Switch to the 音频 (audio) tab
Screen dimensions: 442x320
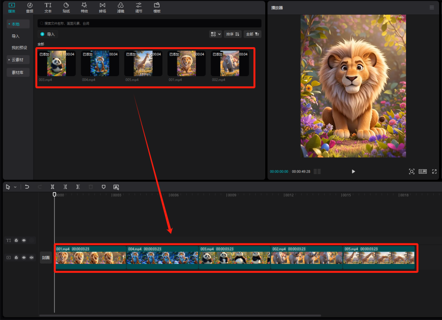pos(29,7)
